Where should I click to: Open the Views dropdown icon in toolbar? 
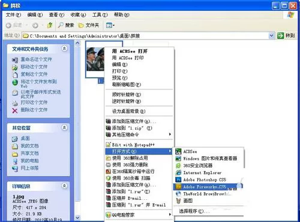pos(110,25)
